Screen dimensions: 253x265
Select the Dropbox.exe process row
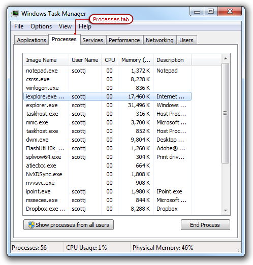(107, 209)
